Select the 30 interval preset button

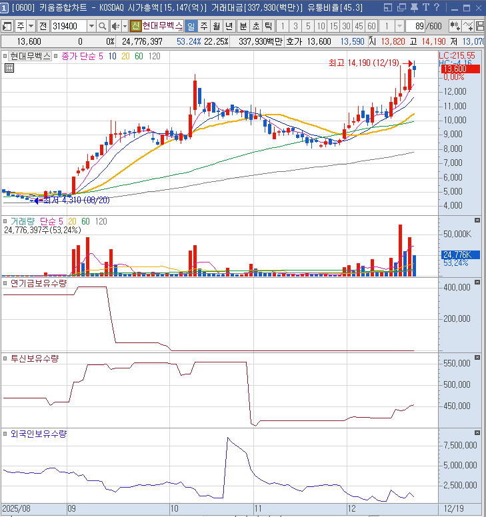(x=346, y=26)
